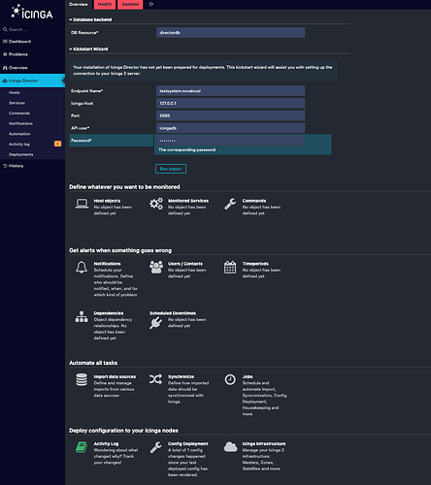Open the Activity log submenu item
The height and width of the screenshot is (485, 431).
point(19,145)
